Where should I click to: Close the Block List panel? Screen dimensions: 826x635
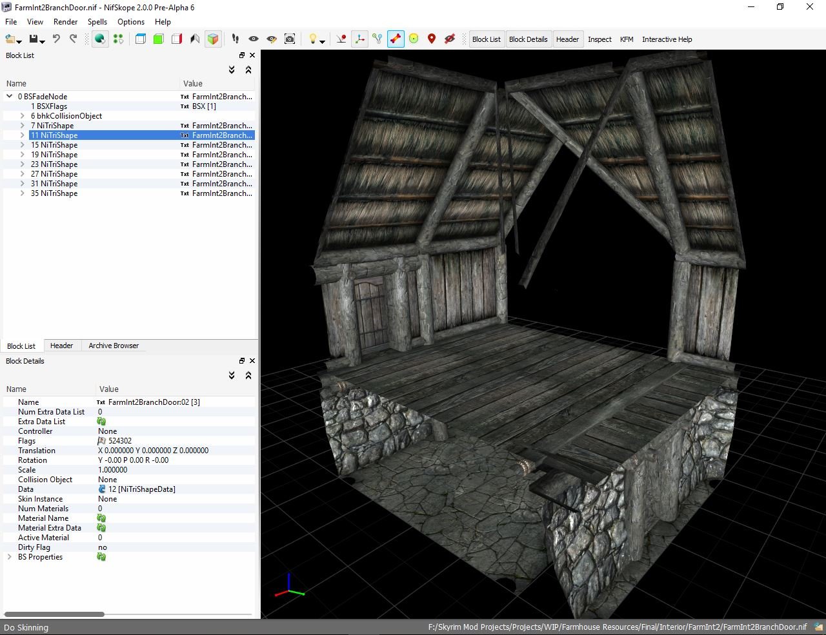252,55
